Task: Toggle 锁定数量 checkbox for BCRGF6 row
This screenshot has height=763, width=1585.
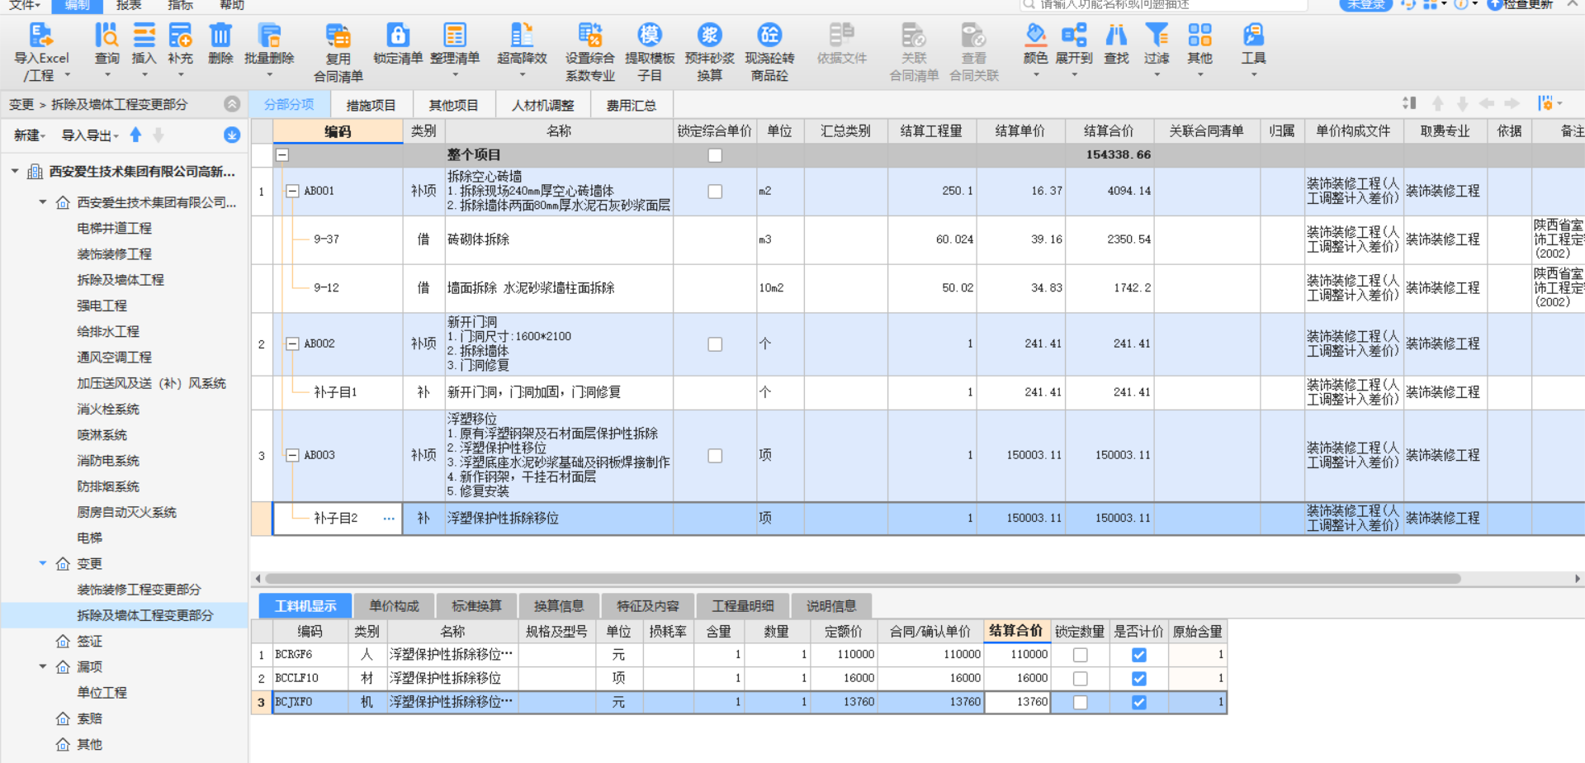Action: [x=1080, y=655]
